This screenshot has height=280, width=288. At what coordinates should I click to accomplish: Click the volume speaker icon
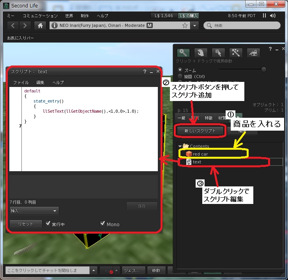coord(272,16)
